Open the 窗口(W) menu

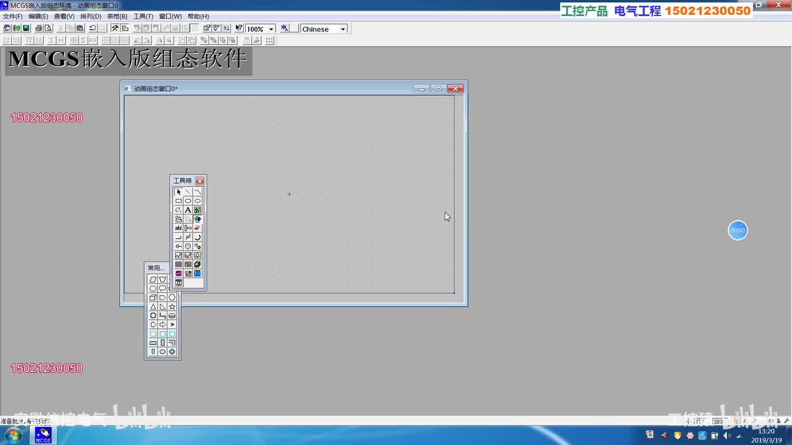171,16
